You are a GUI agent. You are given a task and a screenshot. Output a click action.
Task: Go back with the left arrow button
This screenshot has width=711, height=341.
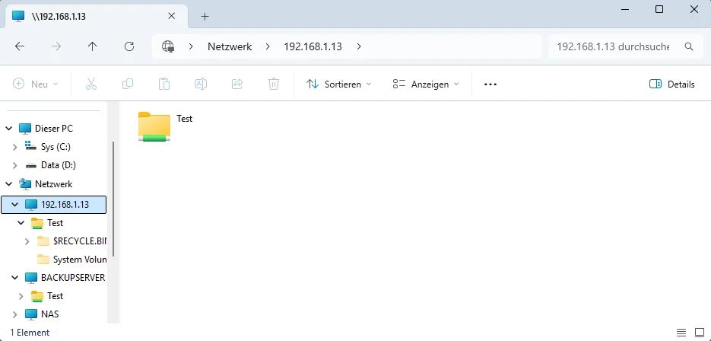pos(20,46)
